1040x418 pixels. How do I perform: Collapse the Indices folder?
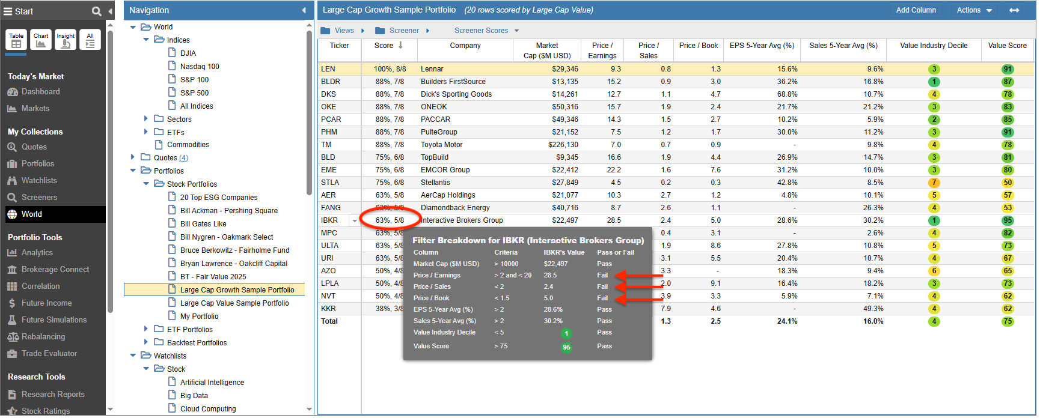(146, 40)
